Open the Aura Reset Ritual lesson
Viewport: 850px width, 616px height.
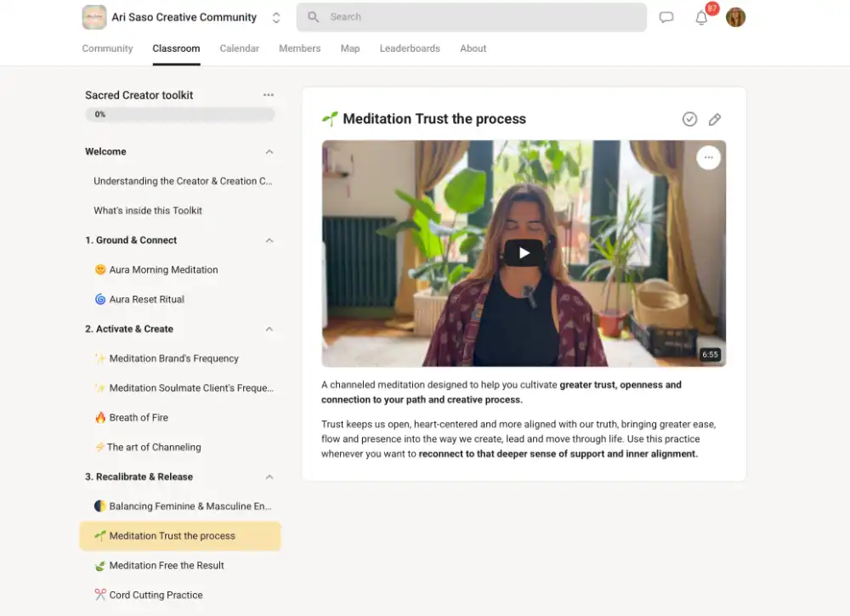[180, 299]
